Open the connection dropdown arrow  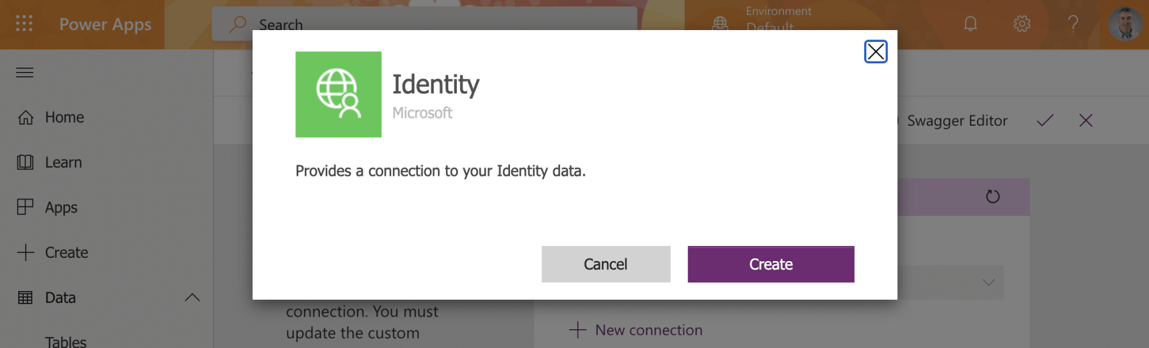click(988, 282)
